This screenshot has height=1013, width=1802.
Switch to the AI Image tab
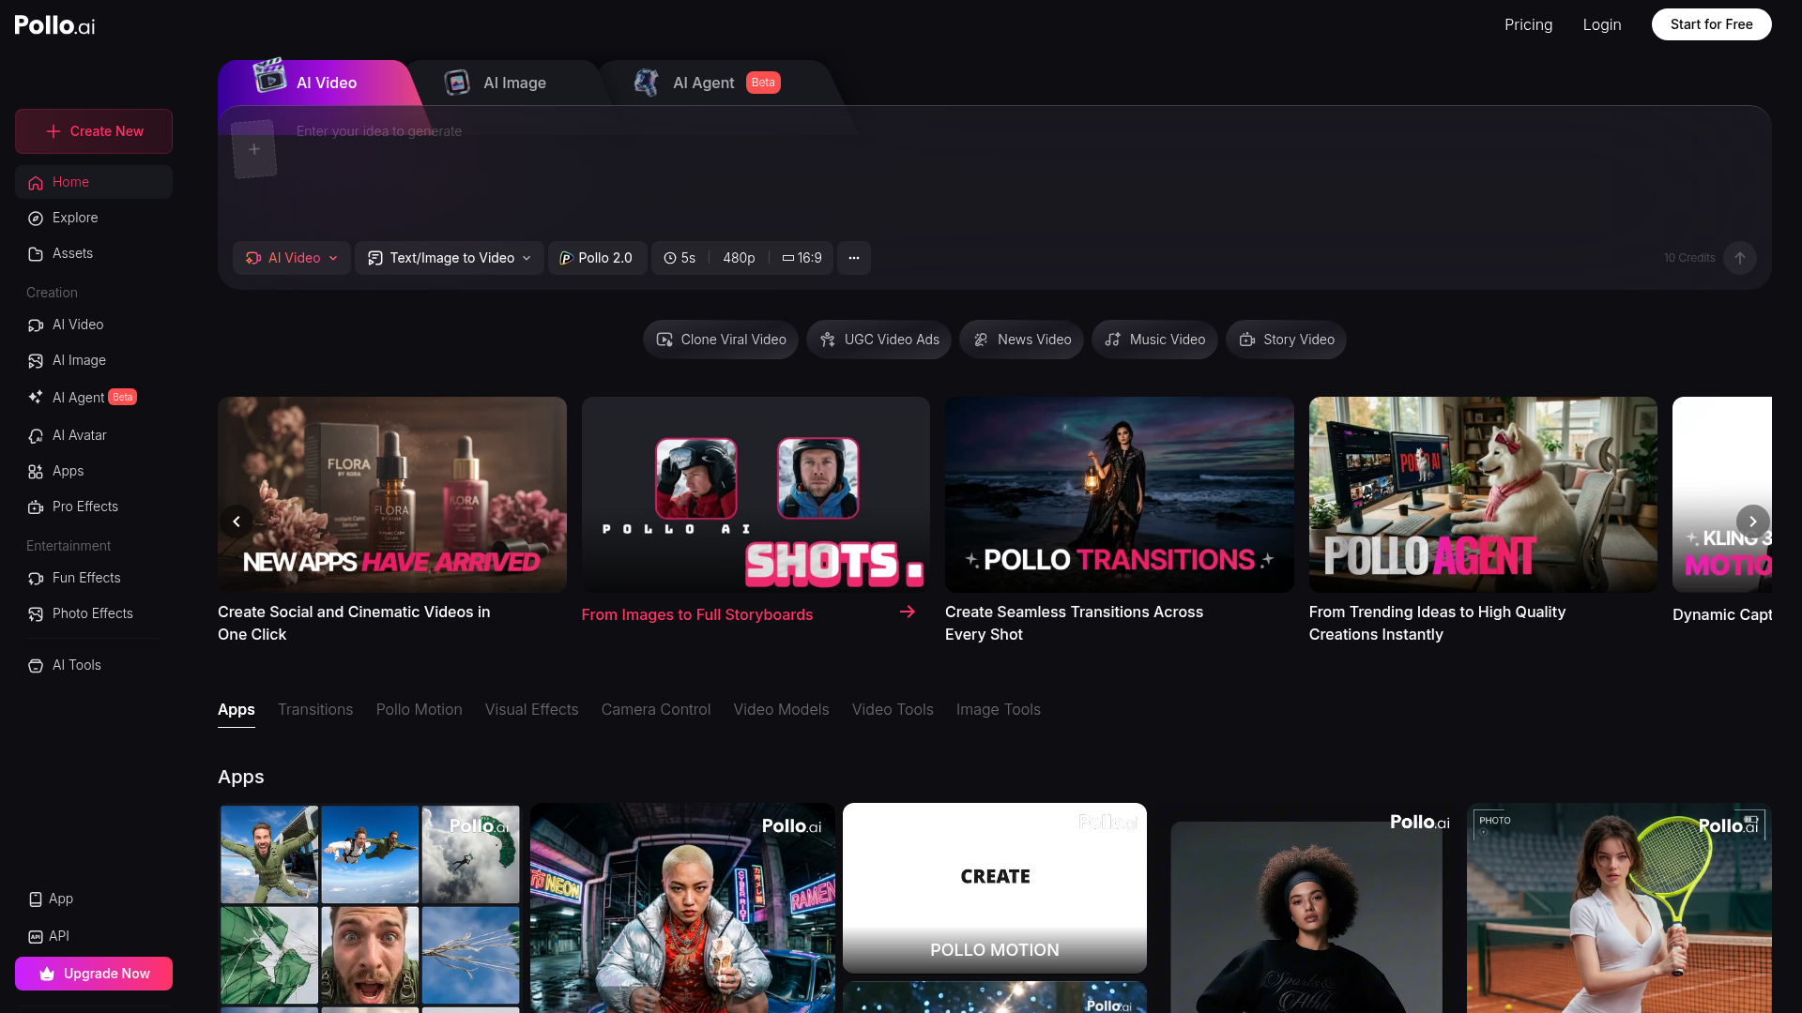coord(514,83)
